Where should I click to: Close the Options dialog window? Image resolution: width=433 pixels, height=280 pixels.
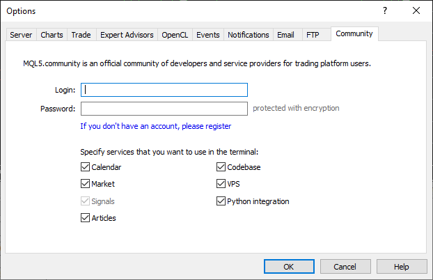click(x=416, y=11)
